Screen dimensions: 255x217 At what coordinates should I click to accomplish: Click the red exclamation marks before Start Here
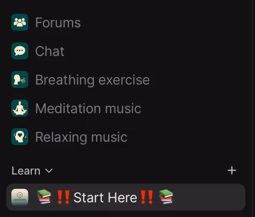coord(64,197)
